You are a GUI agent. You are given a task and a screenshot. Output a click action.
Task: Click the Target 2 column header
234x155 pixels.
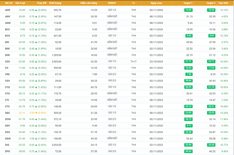211,3
